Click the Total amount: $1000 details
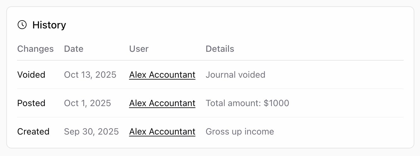420x156 pixels. tap(247, 103)
